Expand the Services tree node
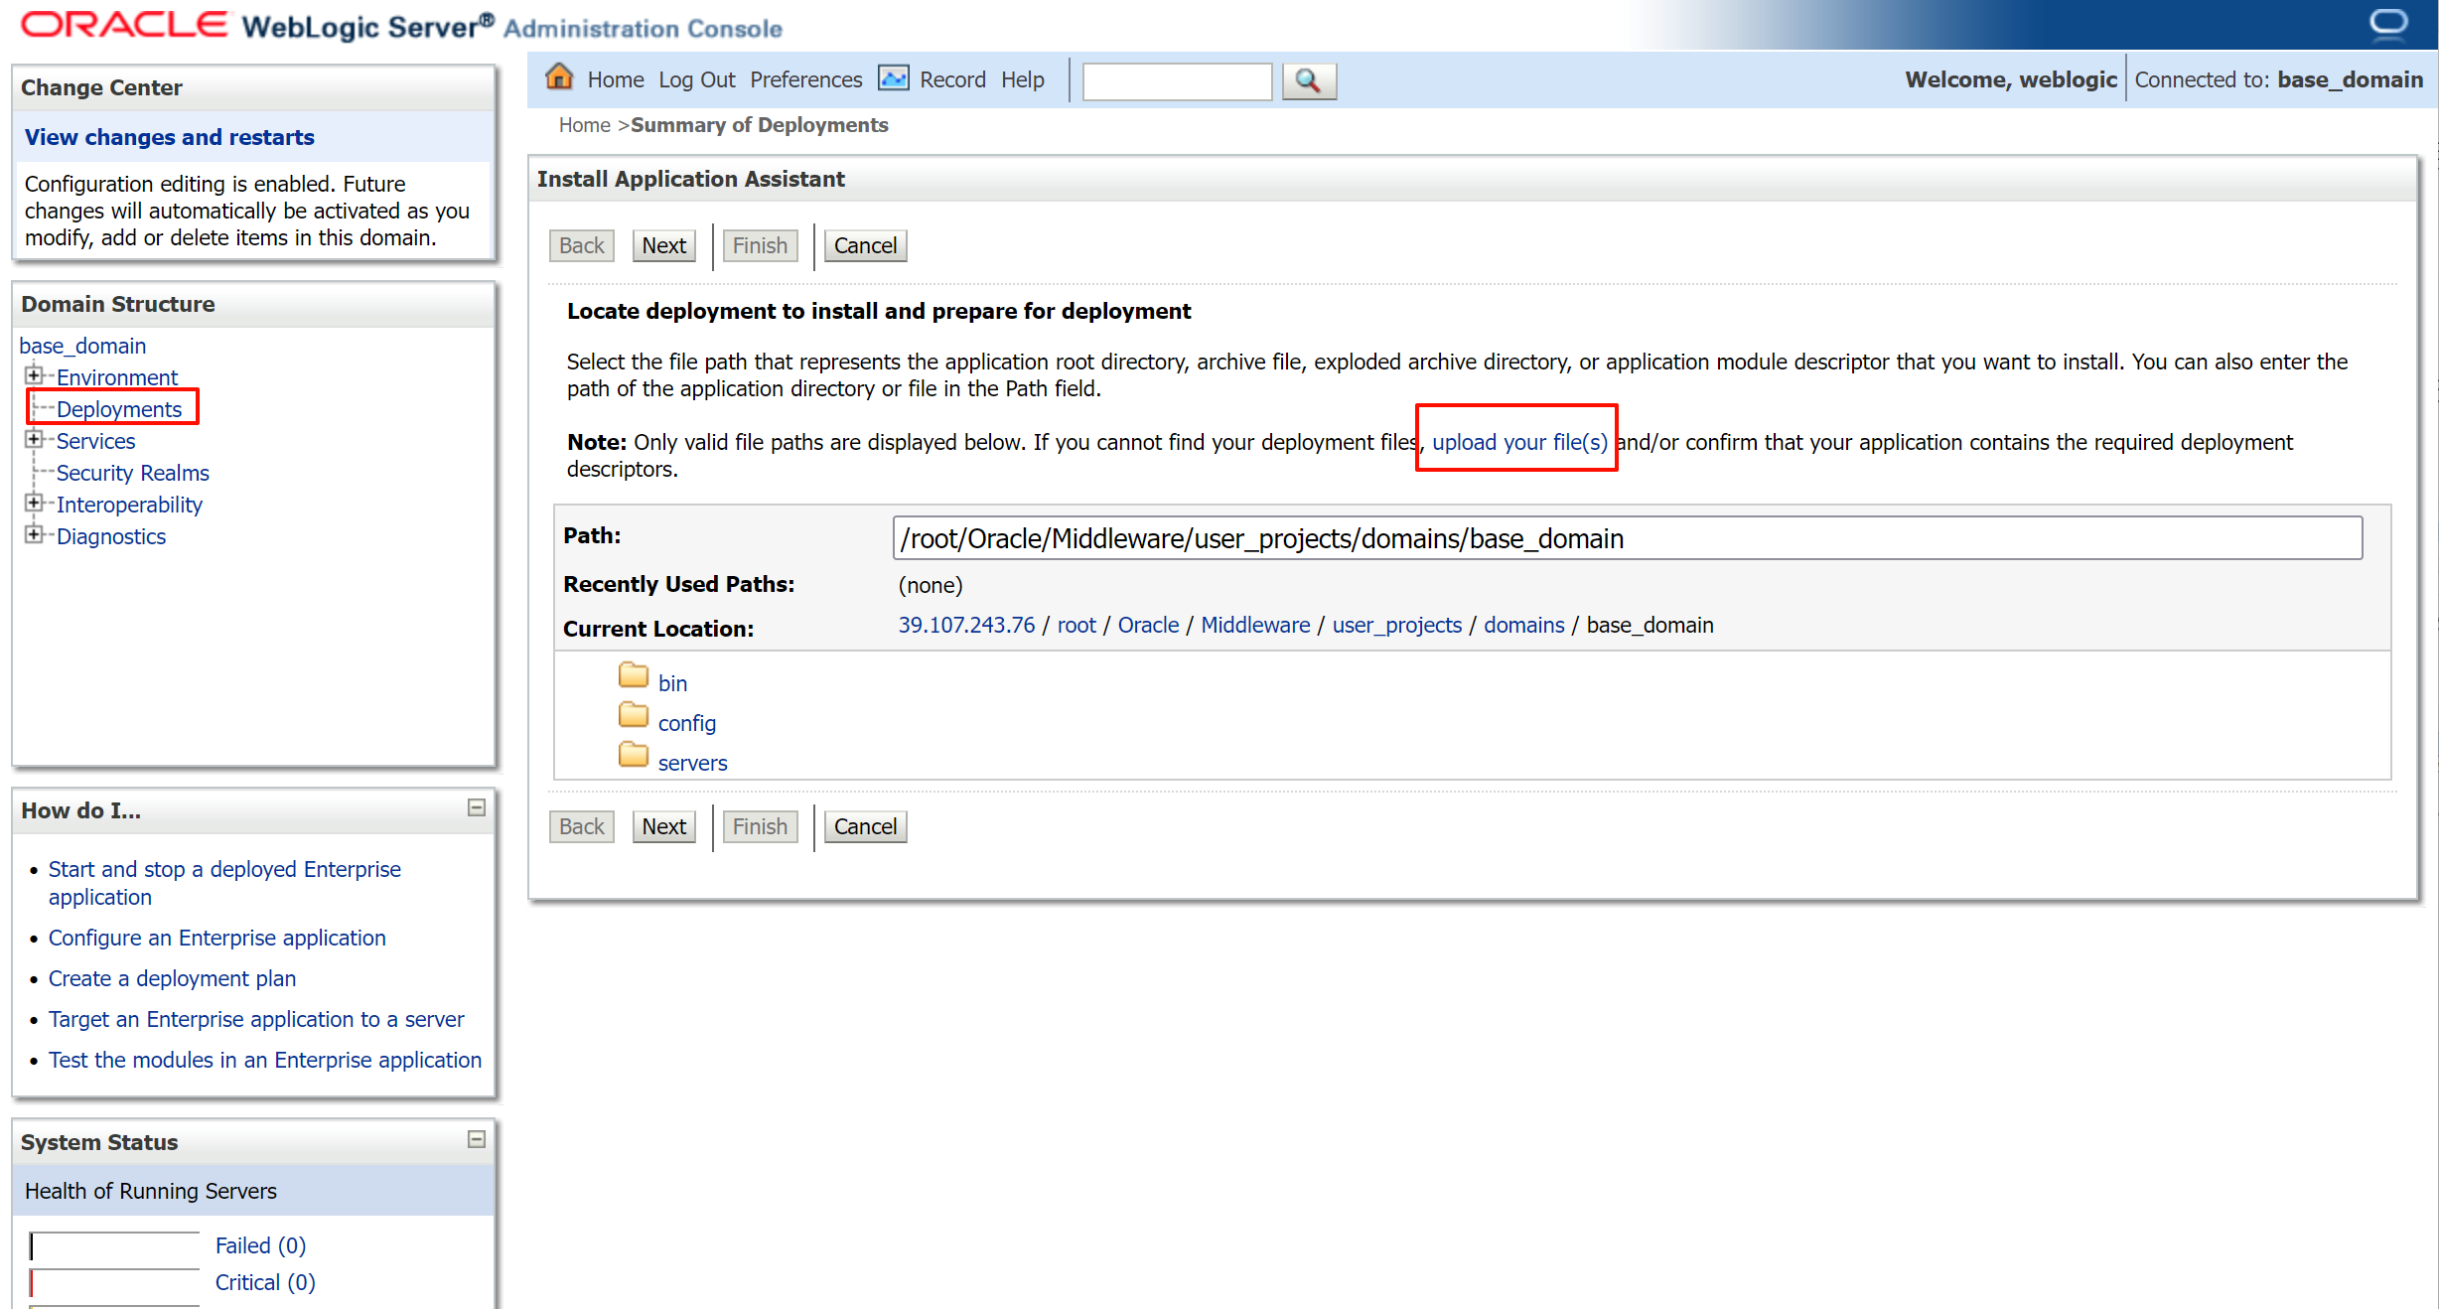The height and width of the screenshot is (1309, 2439). click(34, 439)
